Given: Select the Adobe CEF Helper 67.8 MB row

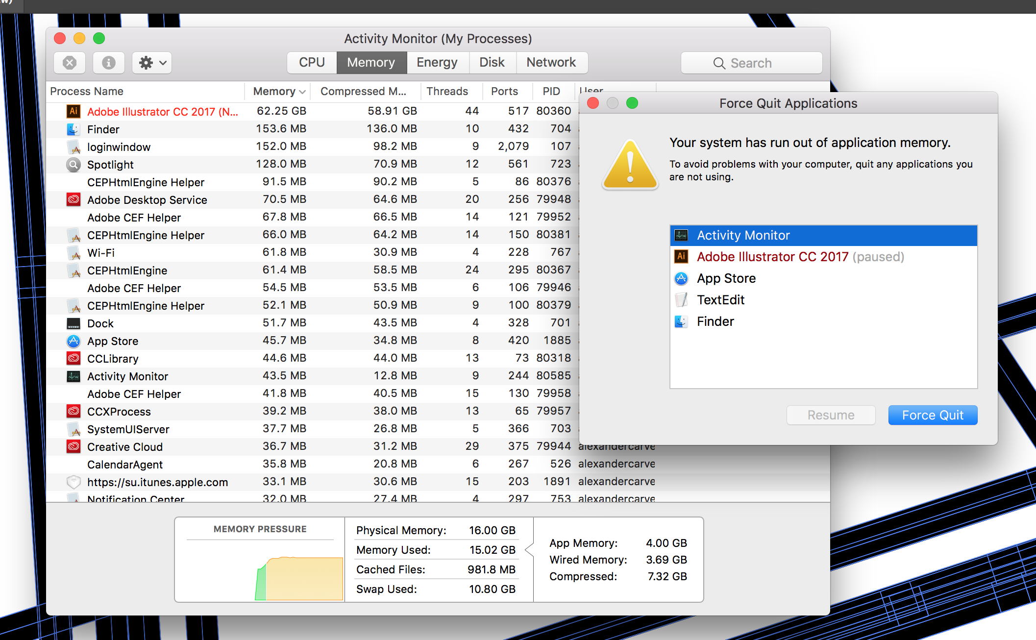Looking at the screenshot, I should pos(313,217).
